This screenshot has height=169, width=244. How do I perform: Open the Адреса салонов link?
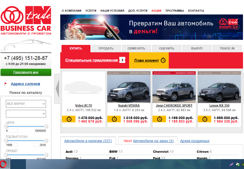coord(25,84)
